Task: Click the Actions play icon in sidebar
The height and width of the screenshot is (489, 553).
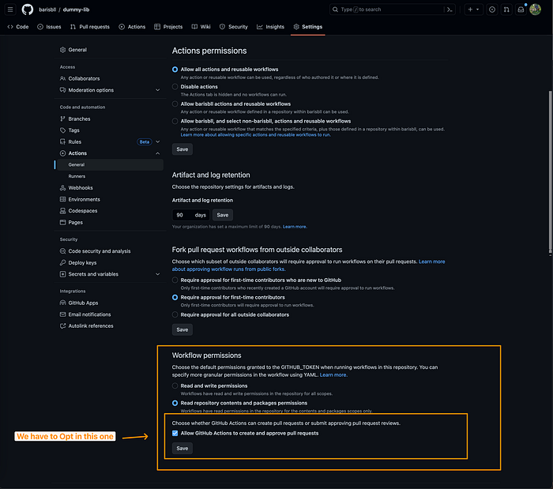Action: tap(62, 153)
